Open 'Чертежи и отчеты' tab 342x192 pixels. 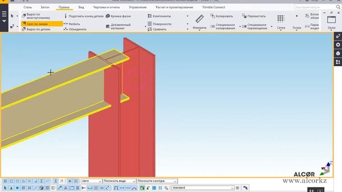[x=106, y=7]
